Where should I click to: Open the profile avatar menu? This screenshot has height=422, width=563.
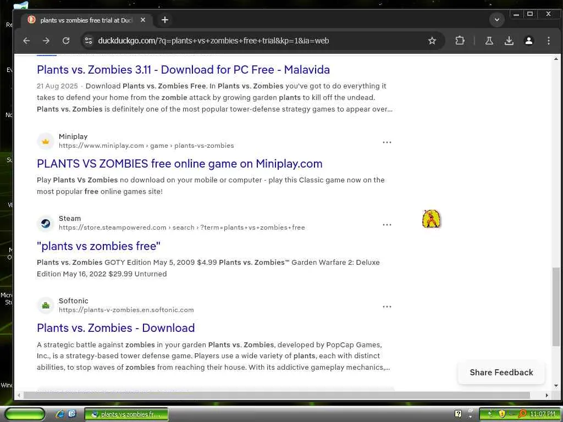coord(528,41)
